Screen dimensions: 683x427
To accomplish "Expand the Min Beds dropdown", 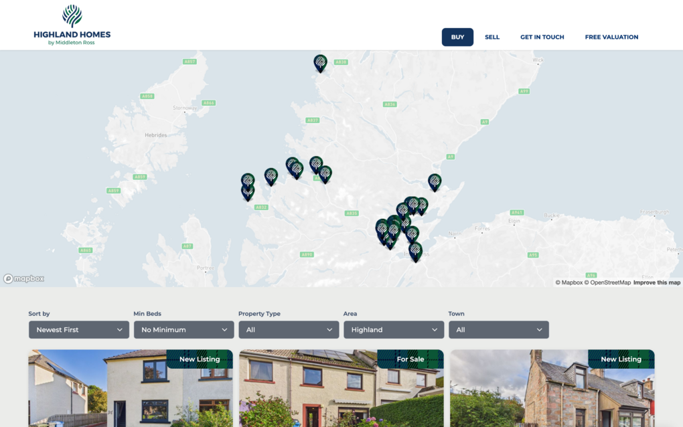I will tap(184, 330).
